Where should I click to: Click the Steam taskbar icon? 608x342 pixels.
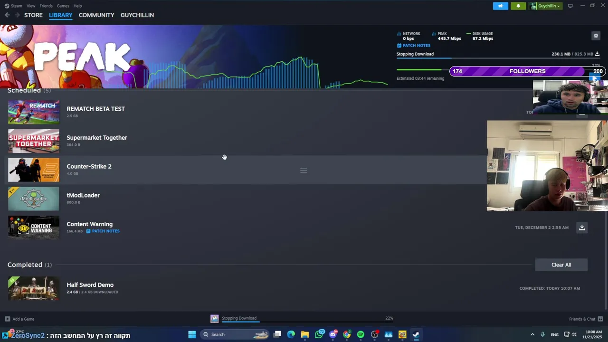click(x=416, y=334)
